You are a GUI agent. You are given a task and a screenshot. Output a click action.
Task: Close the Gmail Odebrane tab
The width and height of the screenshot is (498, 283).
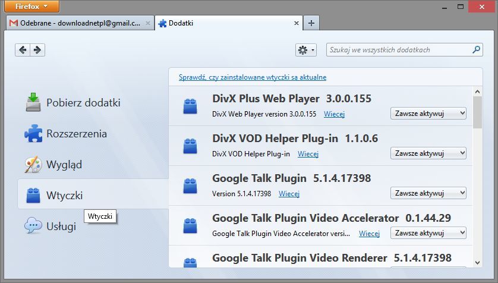(148, 23)
